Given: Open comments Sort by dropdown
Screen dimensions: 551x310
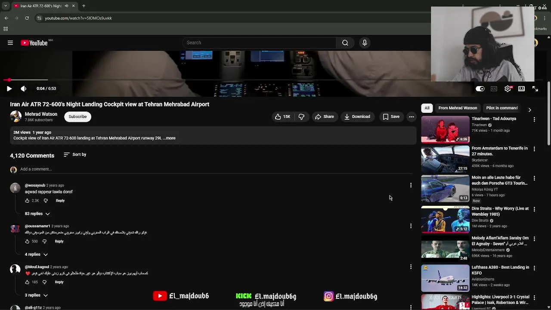Looking at the screenshot, I should tap(75, 155).
